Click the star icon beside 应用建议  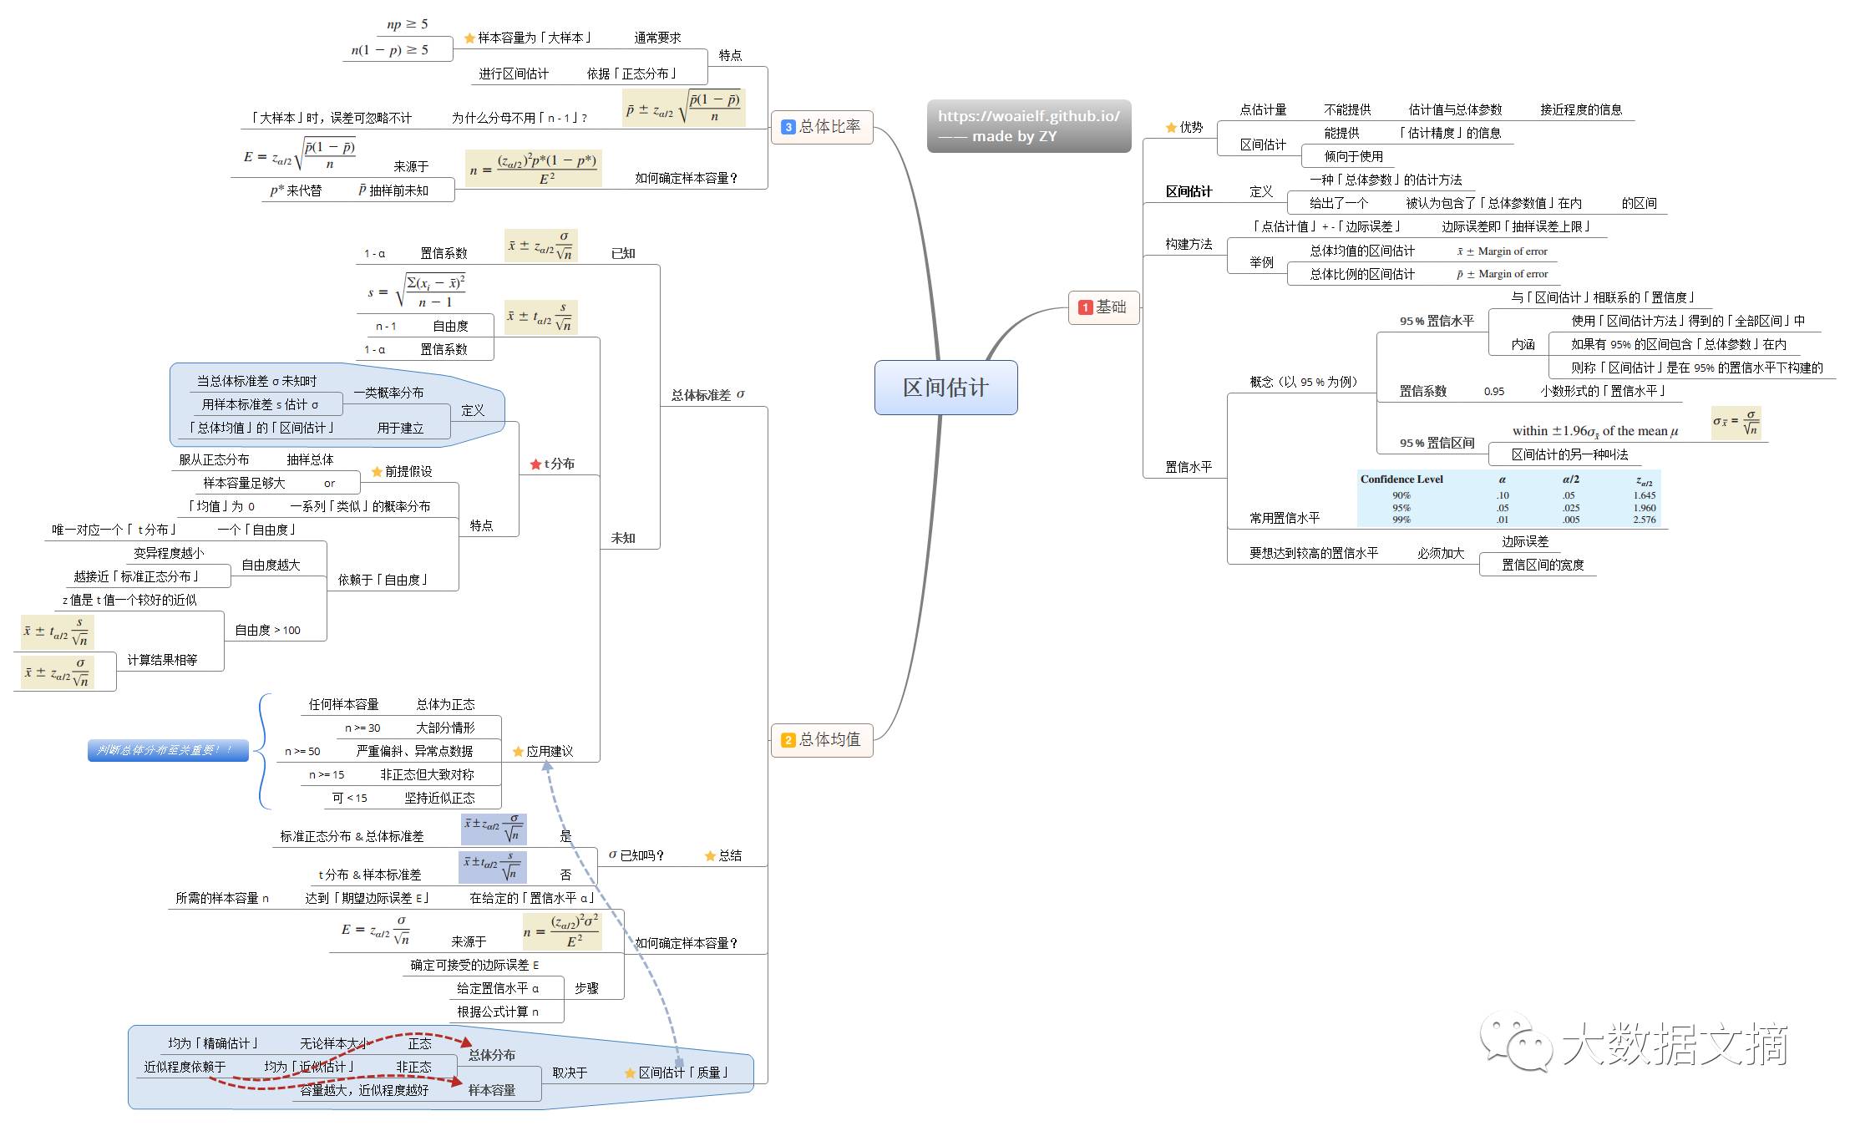pos(518,751)
